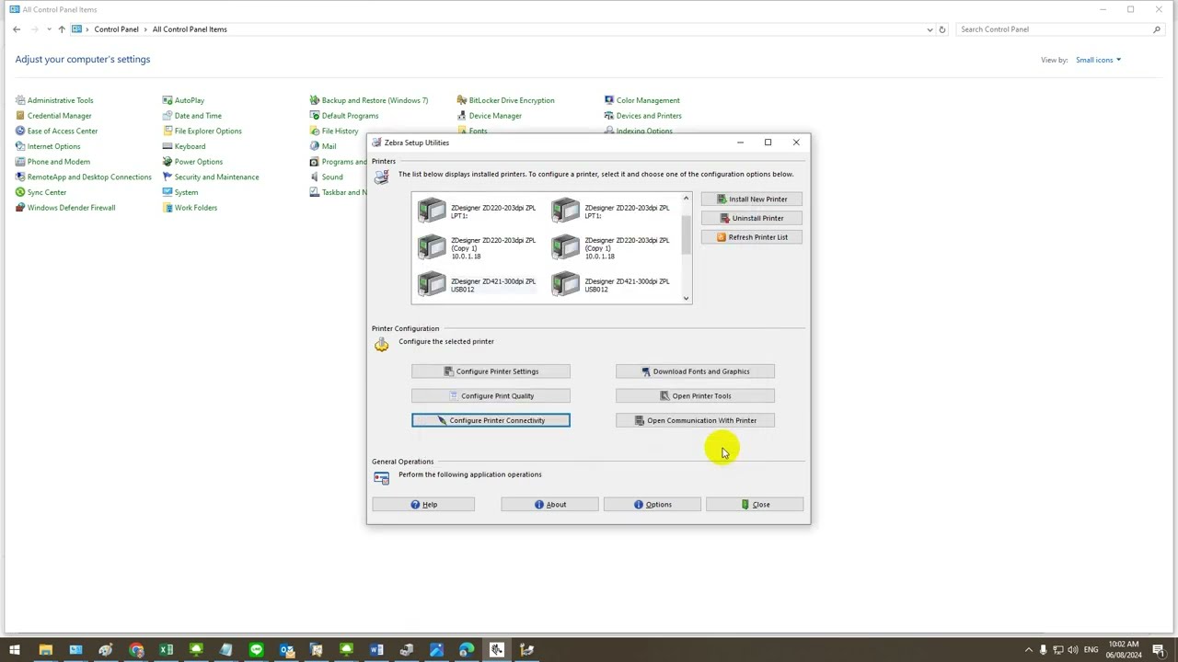Viewport: 1178px width, 662px height.
Task: Show hidden system tray icons
Action: pyautogui.click(x=1029, y=650)
